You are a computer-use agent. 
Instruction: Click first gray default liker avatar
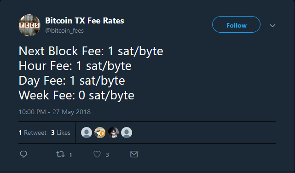(87, 133)
